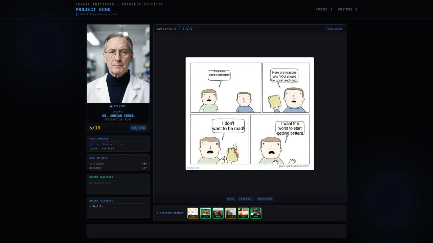This screenshot has width=433, height=243.
Task: Open the orange-bordered outdoor thumbnail rated 6/10
Action: click(x=231, y=213)
